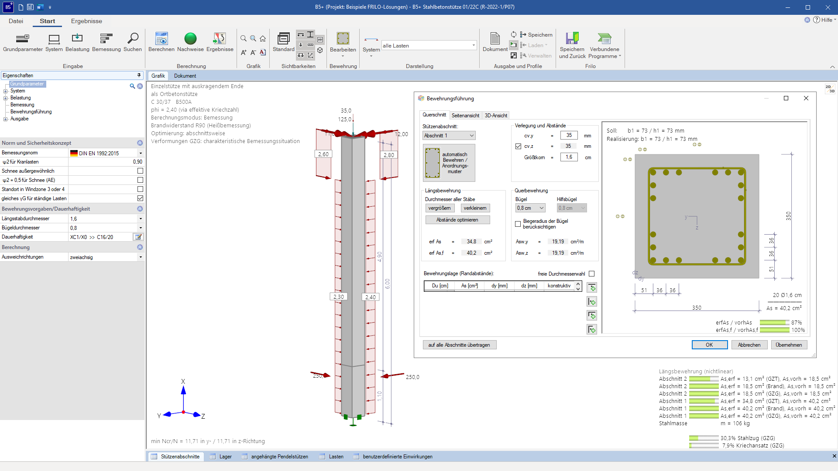Select Bewehrungsführung in properties tree
The width and height of the screenshot is (838, 471).
31,112
